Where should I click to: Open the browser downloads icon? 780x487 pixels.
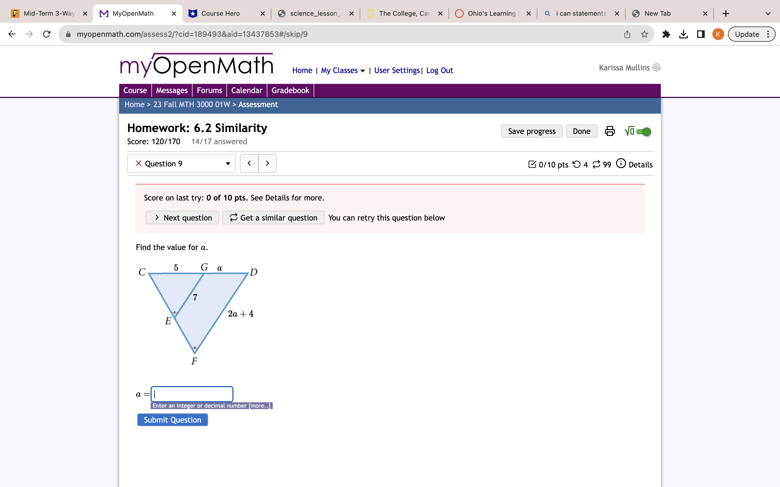(x=683, y=34)
